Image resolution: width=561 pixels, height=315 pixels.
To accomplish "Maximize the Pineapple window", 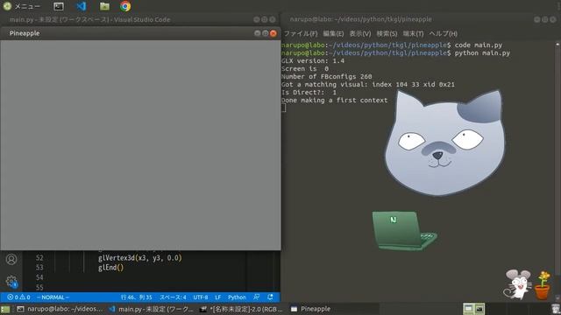I will pyautogui.click(x=265, y=33).
